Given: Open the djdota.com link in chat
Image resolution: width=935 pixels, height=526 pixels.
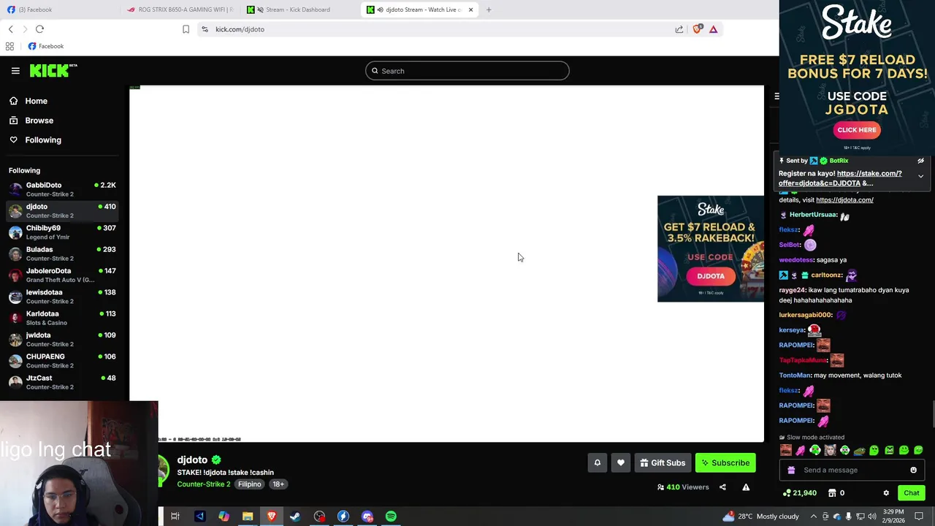Looking at the screenshot, I should click(844, 199).
